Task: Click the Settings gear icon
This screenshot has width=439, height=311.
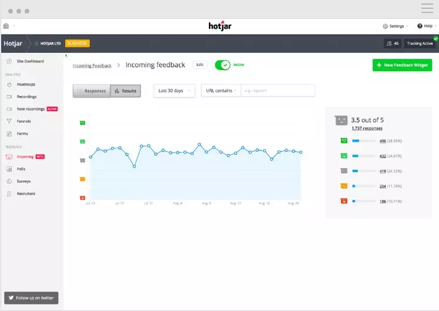Action: coord(385,26)
